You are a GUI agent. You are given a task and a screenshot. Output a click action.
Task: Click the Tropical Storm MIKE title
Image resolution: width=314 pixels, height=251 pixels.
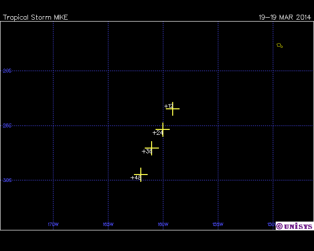(35, 17)
